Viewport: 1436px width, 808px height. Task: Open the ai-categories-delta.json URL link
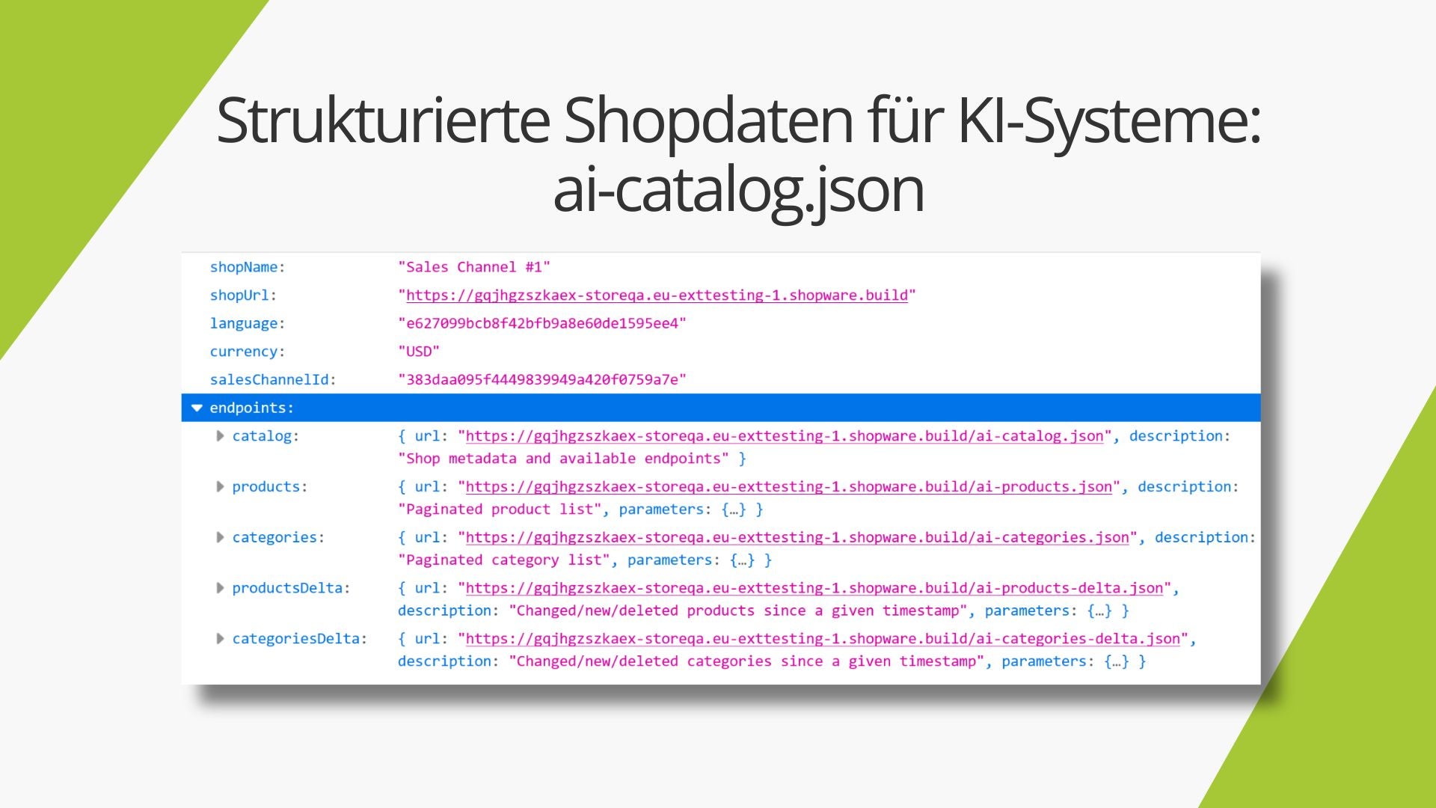click(x=823, y=639)
